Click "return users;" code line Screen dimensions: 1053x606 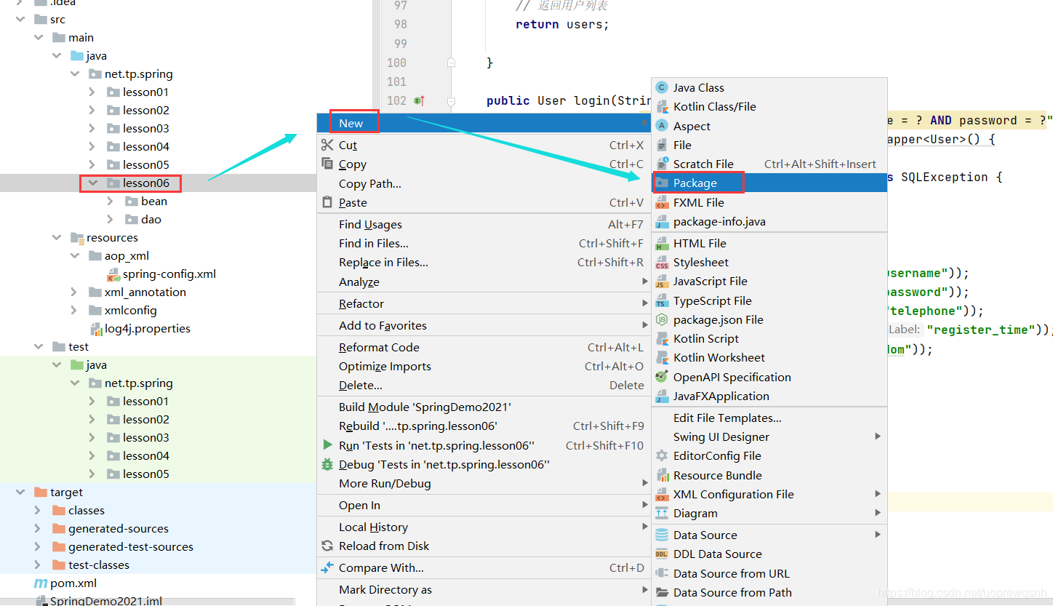tap(562, 24)
